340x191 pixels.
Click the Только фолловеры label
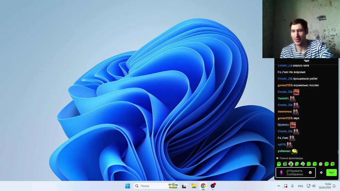291,158
